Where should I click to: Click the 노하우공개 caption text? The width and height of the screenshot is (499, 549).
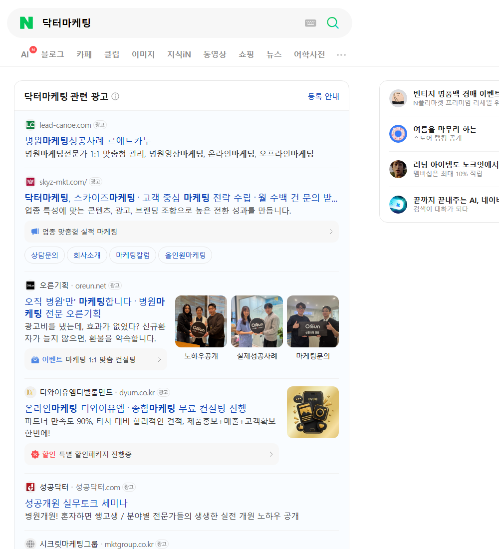201,356
